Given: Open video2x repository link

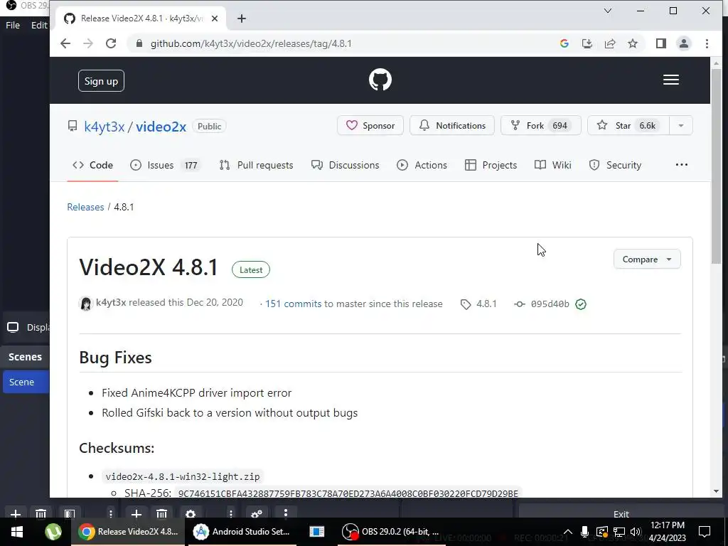Looking at the screenshot, I should click(x=161, y=127).
